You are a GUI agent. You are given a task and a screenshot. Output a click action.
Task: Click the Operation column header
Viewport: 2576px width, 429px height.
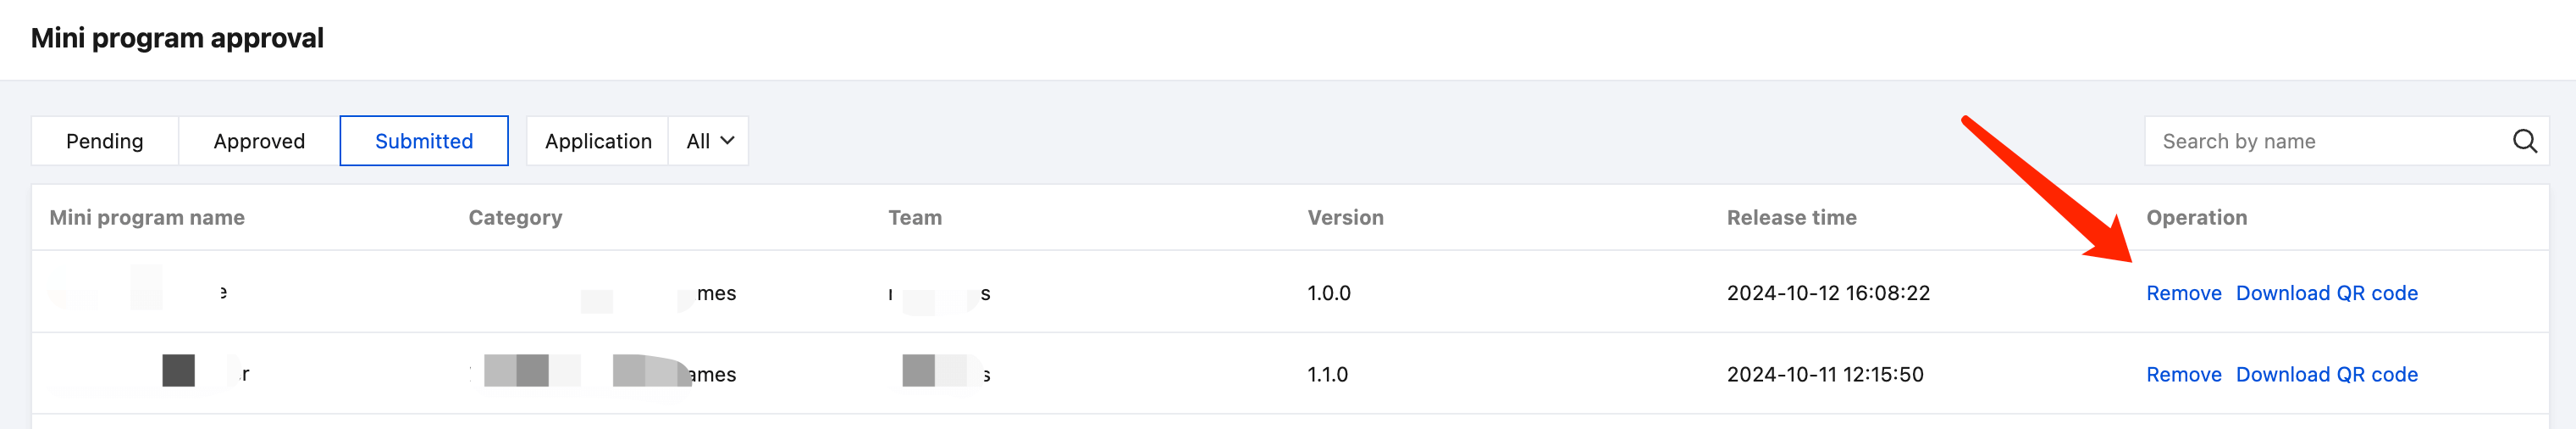tap(2196, 218)
